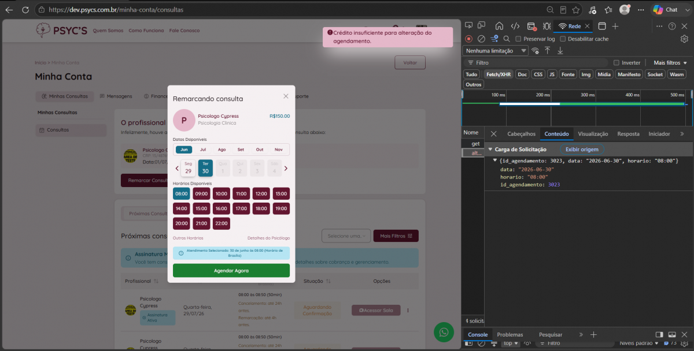This screenshot has width=694, height=351.
Task: Refresh the page in the browser
Action: [x=25, y=10]
